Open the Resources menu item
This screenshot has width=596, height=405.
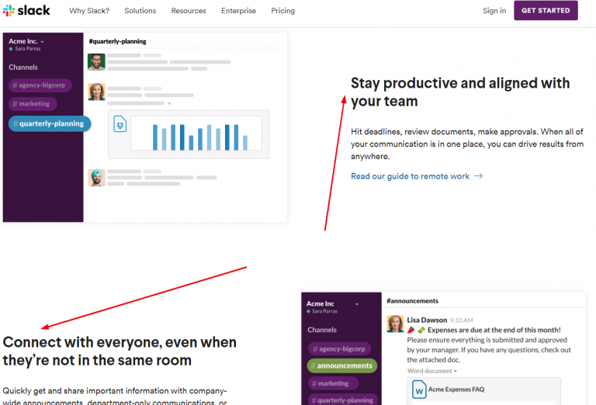(189, 11)
